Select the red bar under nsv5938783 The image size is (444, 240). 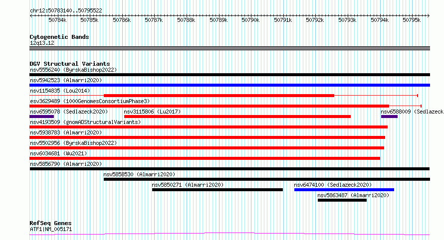[207, 137]
